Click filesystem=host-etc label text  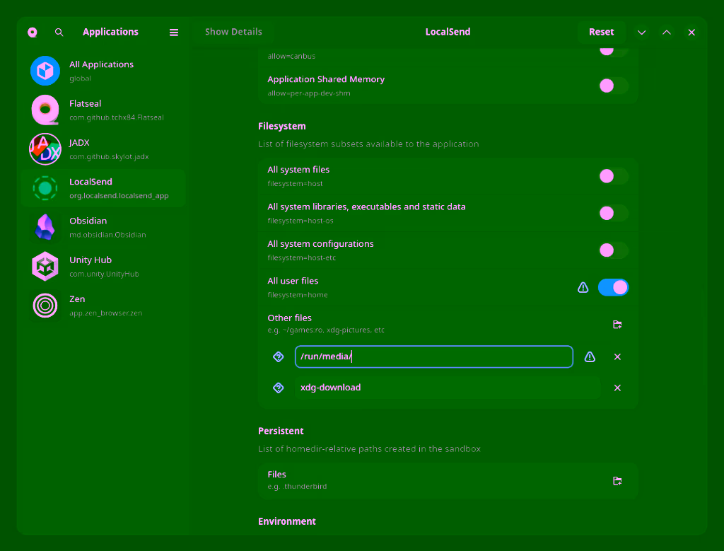tap(301, 257)
